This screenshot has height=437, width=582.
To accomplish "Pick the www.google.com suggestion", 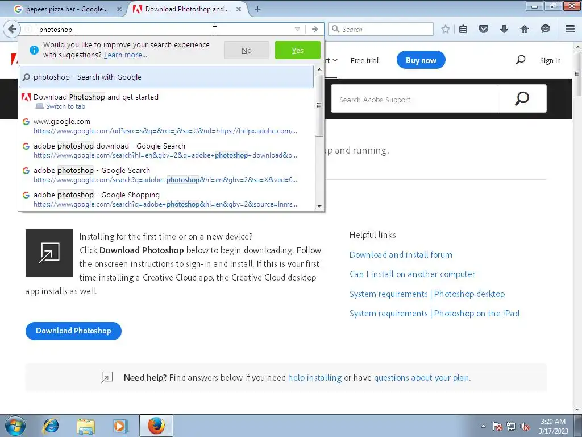I will coord(167,126).
